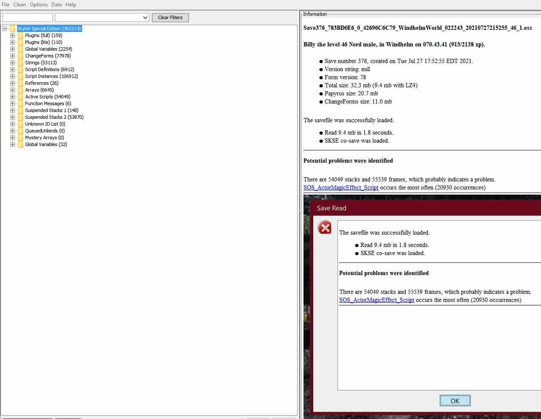Viewport: 541px width, 419px height.
Task: Expand the Mystery Arrays (0) node
Action: tap(12, 138)
